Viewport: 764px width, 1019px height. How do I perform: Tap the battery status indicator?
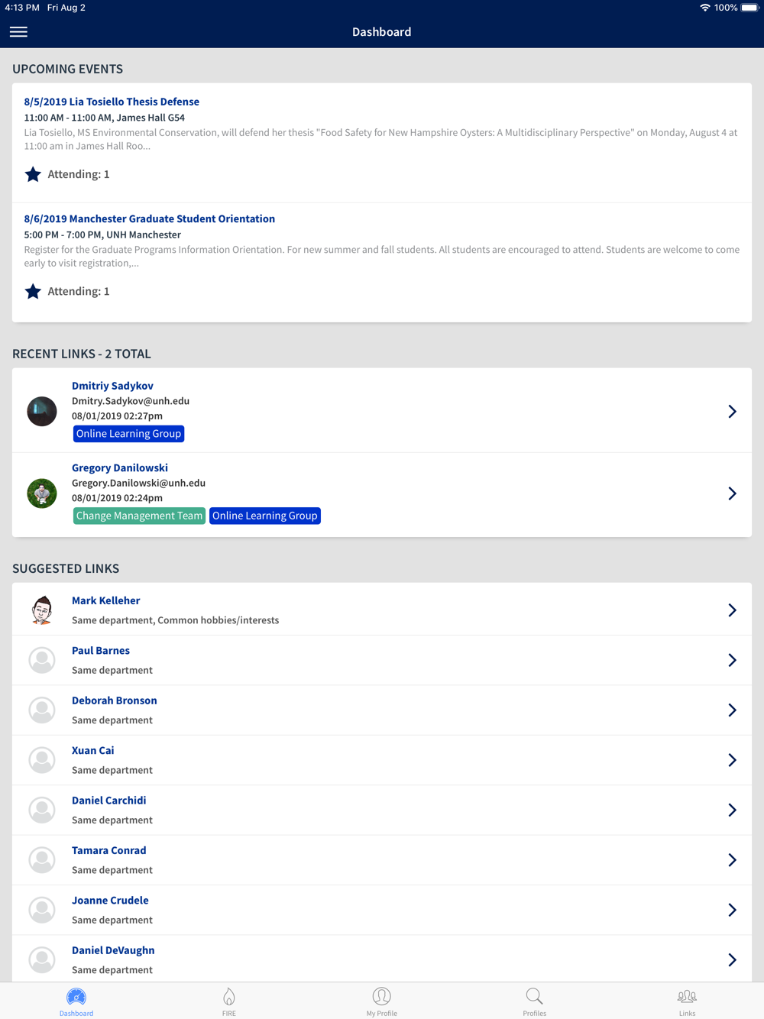pyautogui.click(x=749, y=8)
